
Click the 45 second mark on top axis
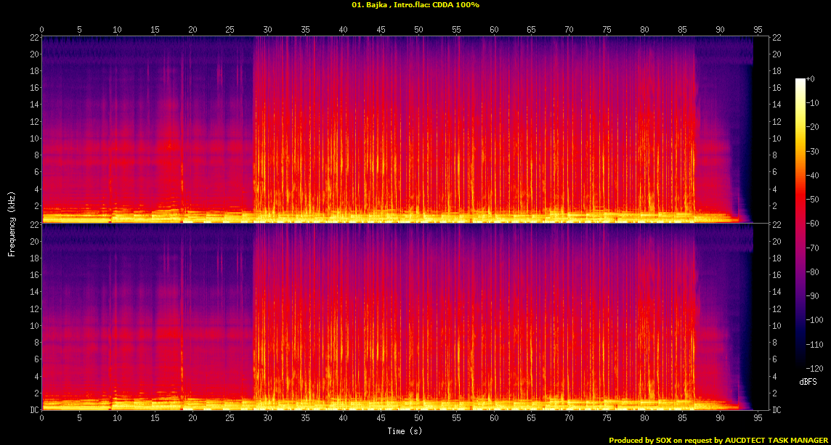(x=381, y=30)
